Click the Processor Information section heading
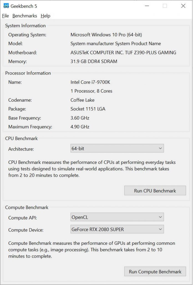 coord(28,73)
